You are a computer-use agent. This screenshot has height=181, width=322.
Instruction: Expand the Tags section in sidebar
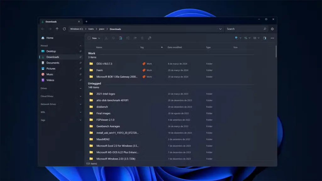click(80, 120)
